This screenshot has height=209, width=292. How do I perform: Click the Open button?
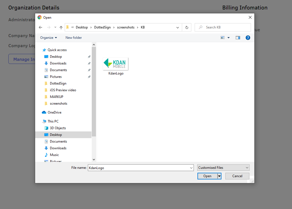pos(207,176)
